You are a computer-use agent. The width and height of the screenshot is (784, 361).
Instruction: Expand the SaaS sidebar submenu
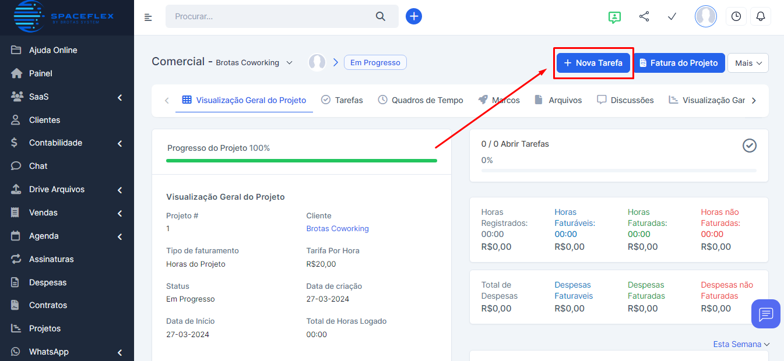coord(119,97)
